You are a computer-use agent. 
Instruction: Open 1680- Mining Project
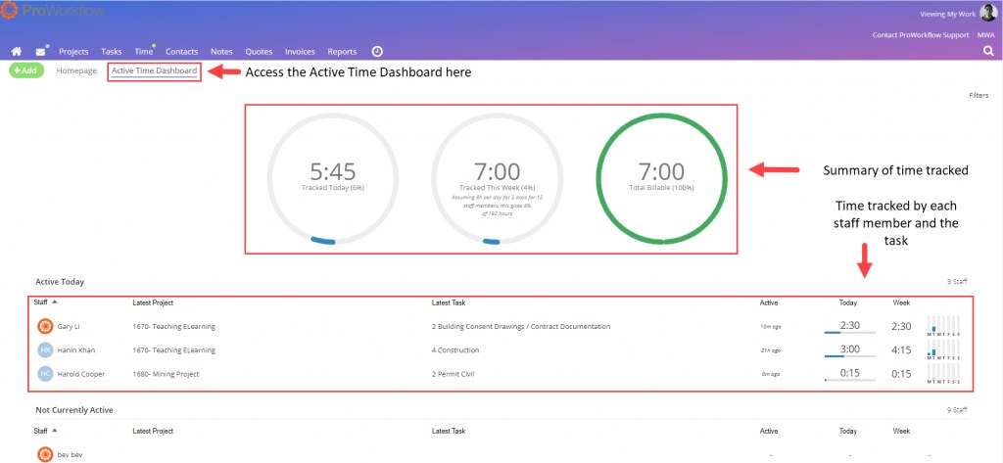[166, 374]
